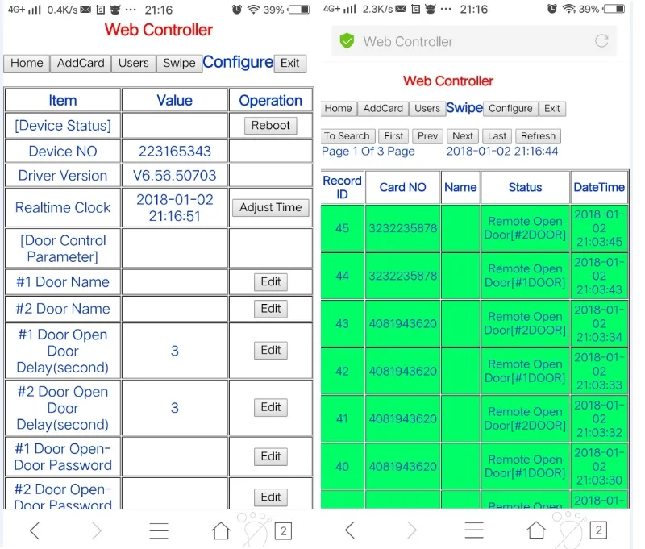Tap forward arrow in left phone browser
645x549 pixels.
97,530
